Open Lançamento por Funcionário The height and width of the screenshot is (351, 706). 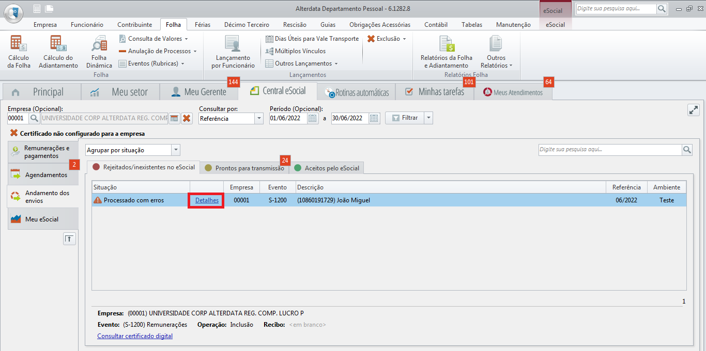click(x=233, y=52)
